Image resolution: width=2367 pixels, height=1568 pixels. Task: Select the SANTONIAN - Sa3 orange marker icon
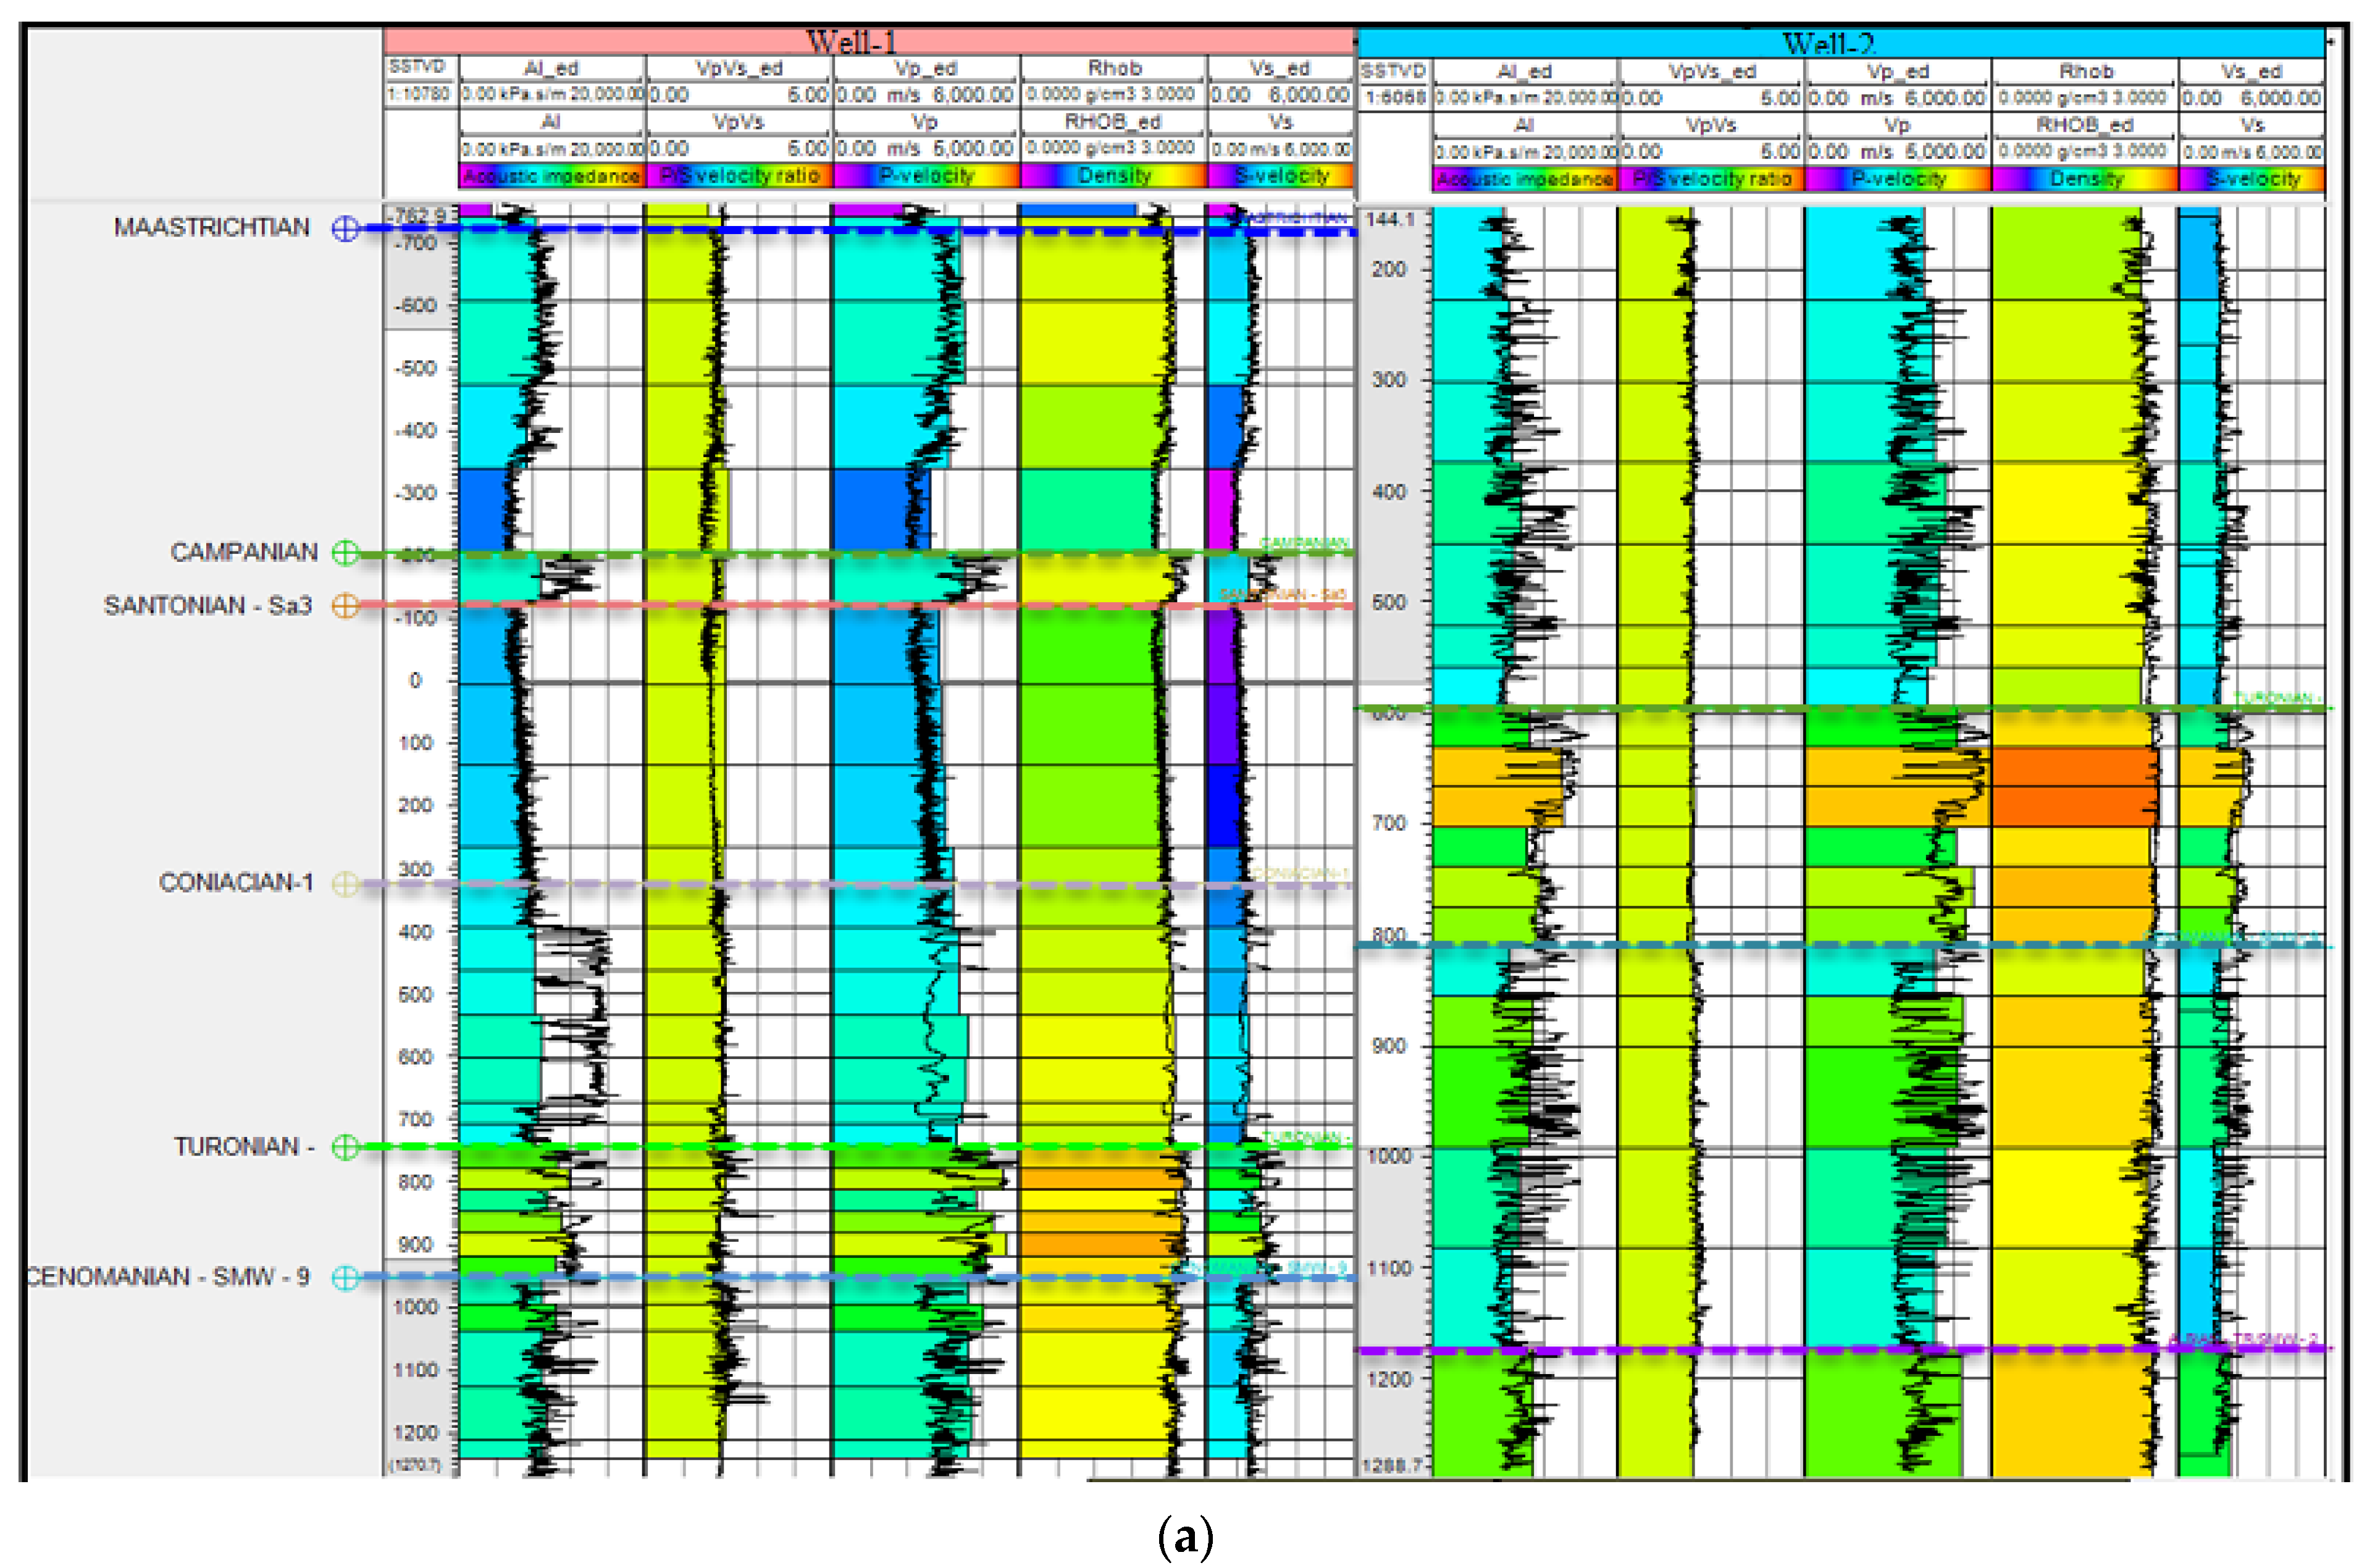tap(345, 605)
